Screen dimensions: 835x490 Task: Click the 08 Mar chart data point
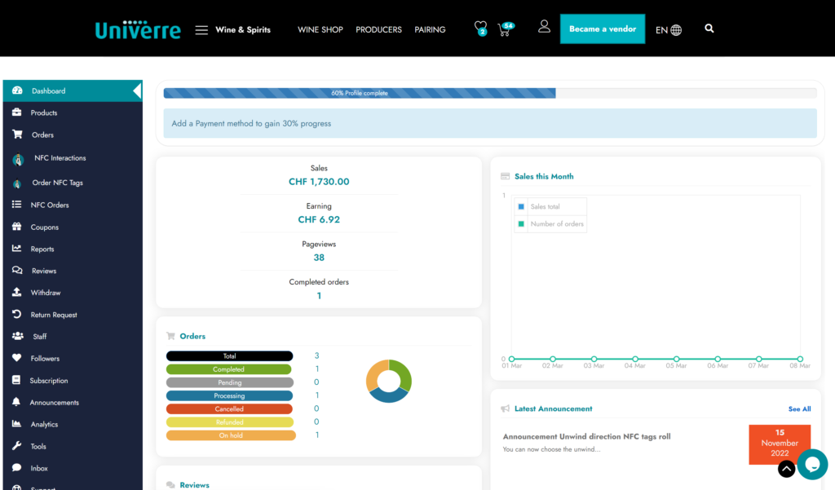click(x=800, y=359)
